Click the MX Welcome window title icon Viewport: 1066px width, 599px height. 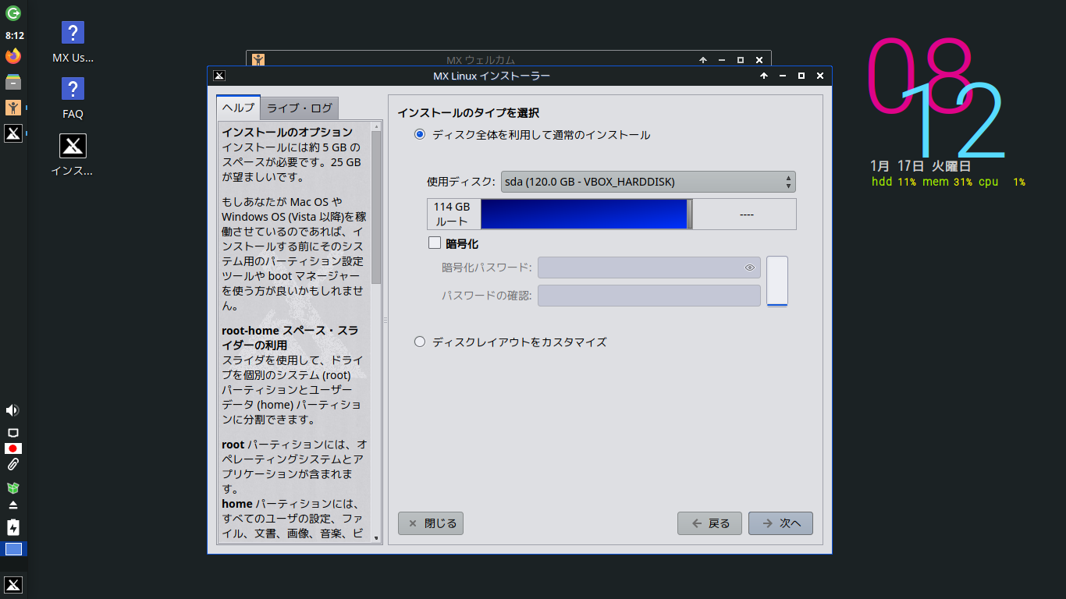click(x=258, y=59)
